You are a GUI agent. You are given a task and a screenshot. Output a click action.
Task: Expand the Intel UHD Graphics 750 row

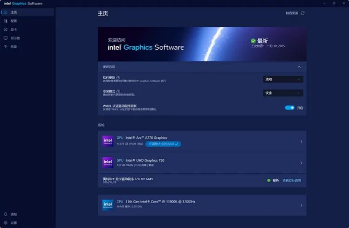click(x=202, y=163)
